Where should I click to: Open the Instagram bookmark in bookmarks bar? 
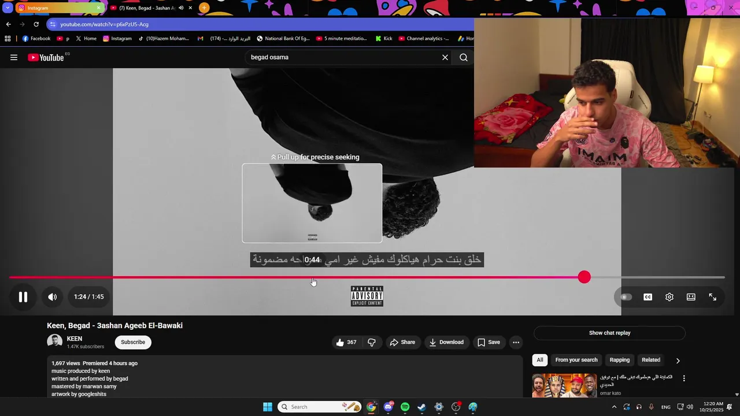point(117,39)
